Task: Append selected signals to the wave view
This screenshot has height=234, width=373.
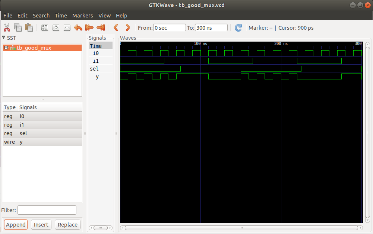Action: click(x=15, y=224)
